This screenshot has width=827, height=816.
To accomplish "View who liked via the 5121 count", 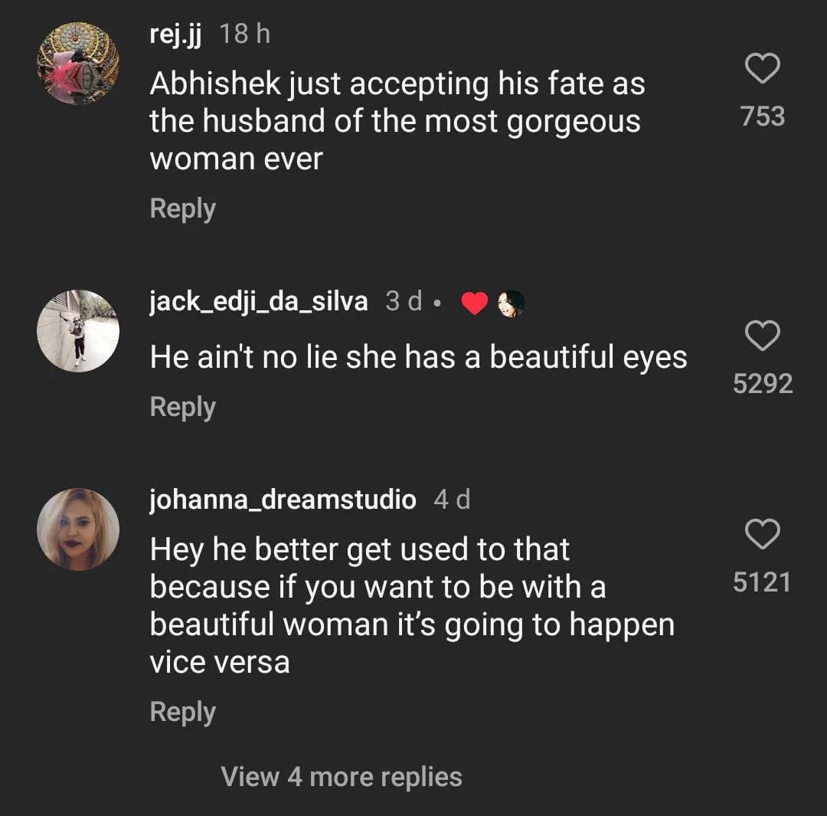I will (762, 582).
